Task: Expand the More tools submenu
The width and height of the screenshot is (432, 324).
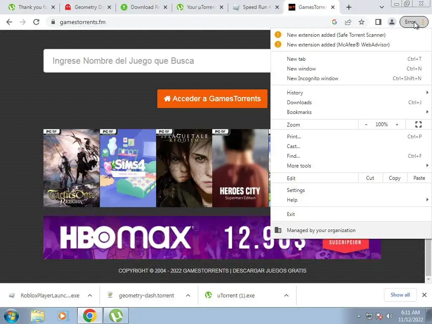Action: click(351, 165)
